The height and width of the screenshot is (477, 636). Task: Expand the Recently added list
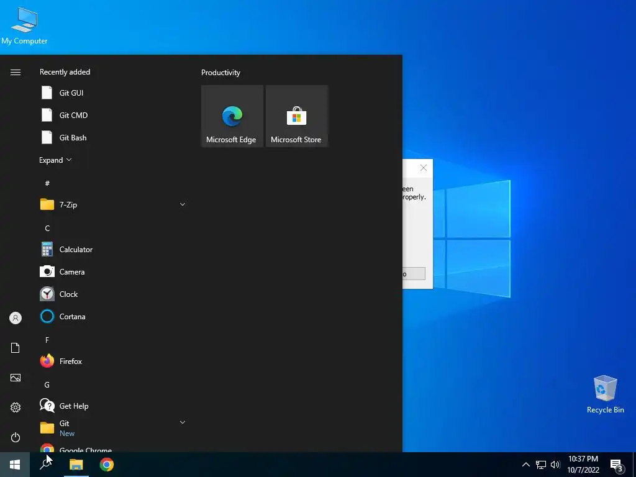pyautogui.click(x=55, y=160)
